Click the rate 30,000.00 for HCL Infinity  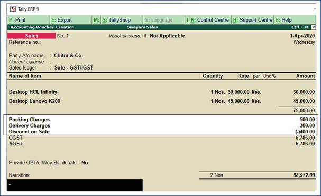(x=239, y=92)
